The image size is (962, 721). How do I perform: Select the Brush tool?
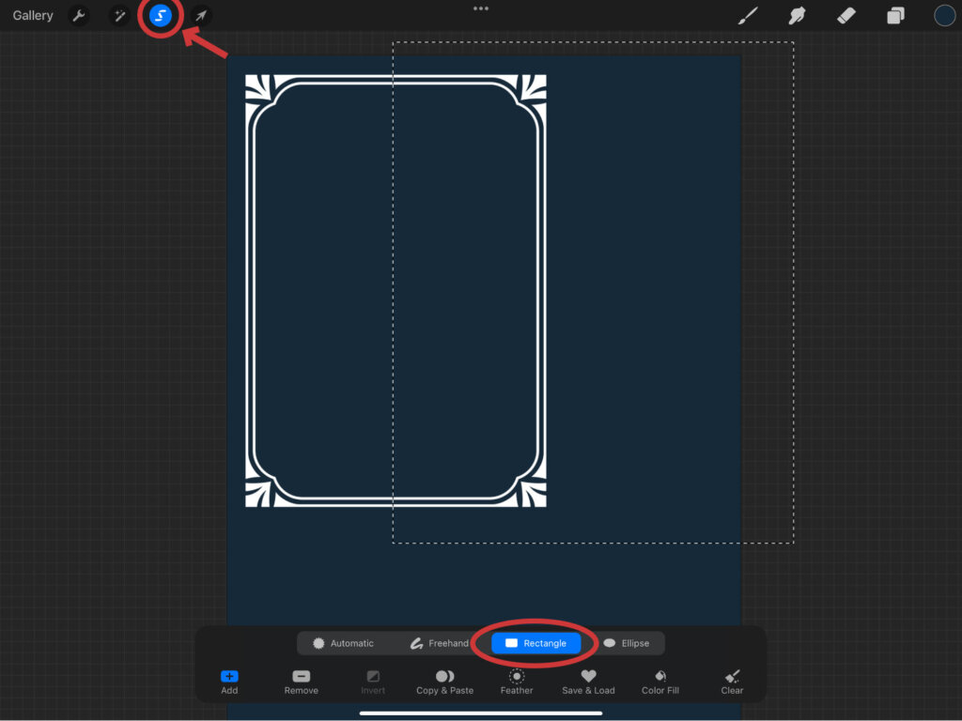(748, 16)
